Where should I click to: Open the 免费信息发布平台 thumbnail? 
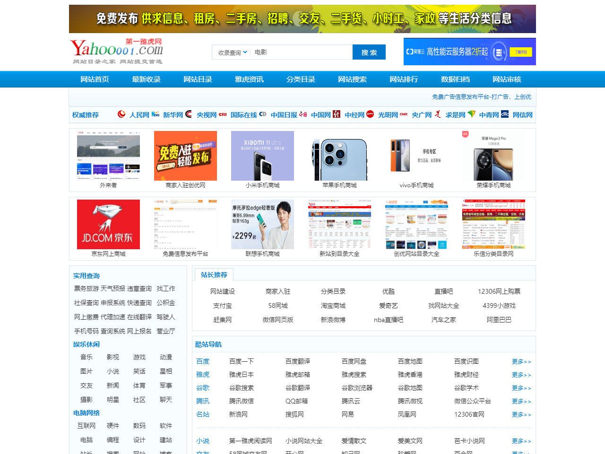click(185, 225)
